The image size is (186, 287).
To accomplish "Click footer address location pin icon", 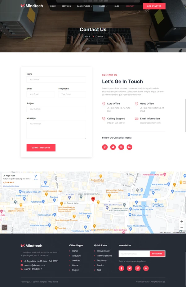I will (x=22, y=261).
